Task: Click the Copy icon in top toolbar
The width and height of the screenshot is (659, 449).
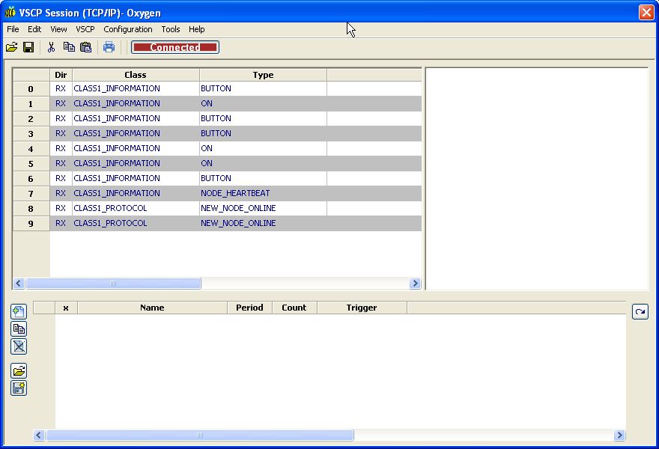Action: (69, 47)
